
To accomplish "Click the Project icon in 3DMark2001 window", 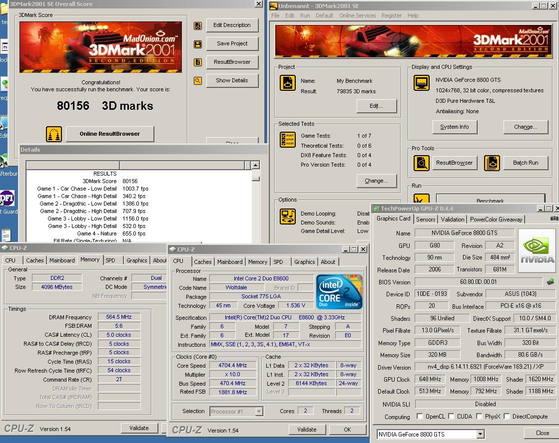I will click(x=287, y=83).
